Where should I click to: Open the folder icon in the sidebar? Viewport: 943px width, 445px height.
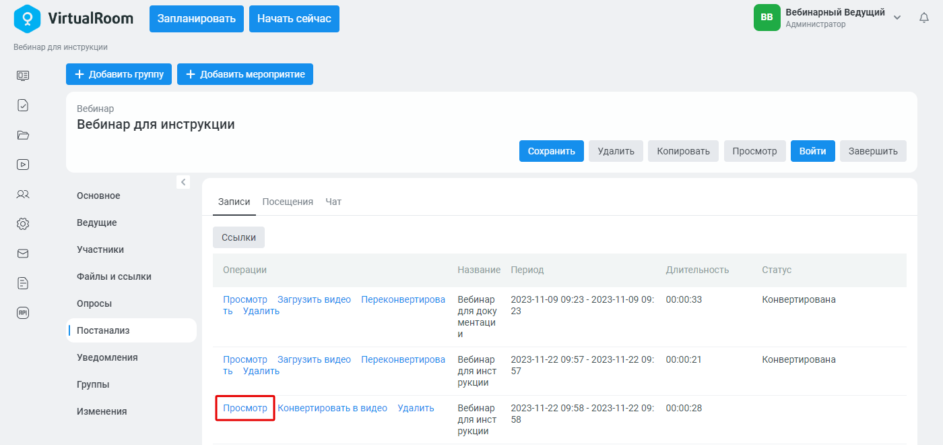tap(23, 135)
